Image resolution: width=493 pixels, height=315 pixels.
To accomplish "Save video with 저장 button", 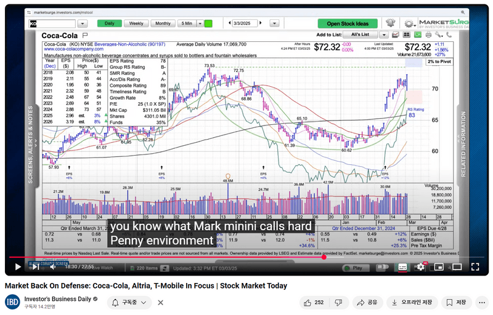I will tap(457, 303).
